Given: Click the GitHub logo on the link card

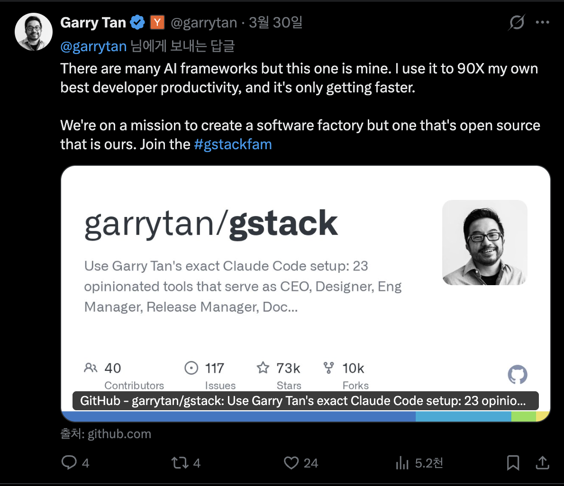Looking at the screenshot, I should [517, 375].
